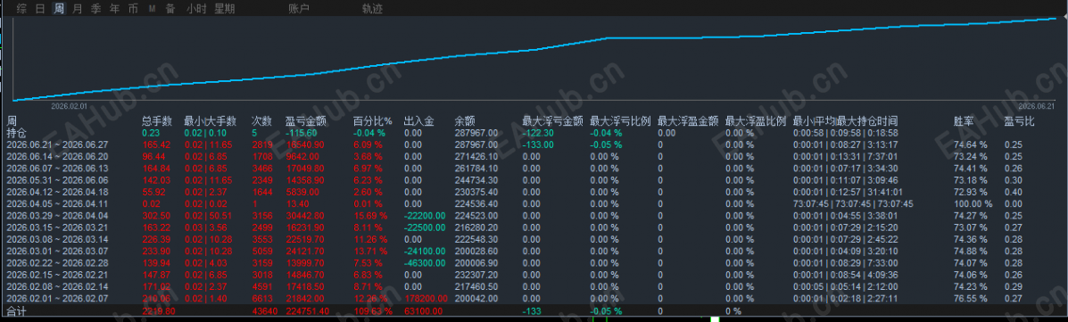Click the -46300.00 withdrawal cell
The width and height of the screenshot is (1068, 322).
[425, 263]
